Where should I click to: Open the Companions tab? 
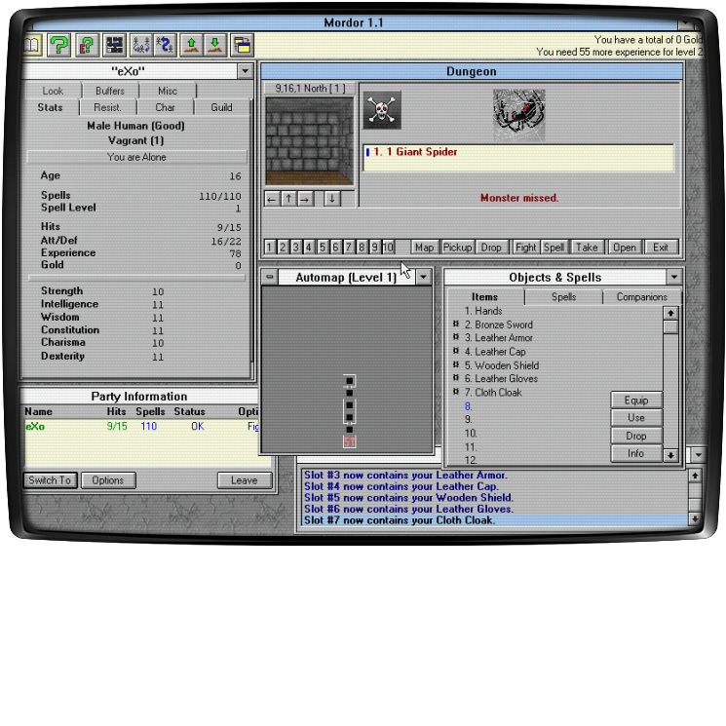coord(642,297)
